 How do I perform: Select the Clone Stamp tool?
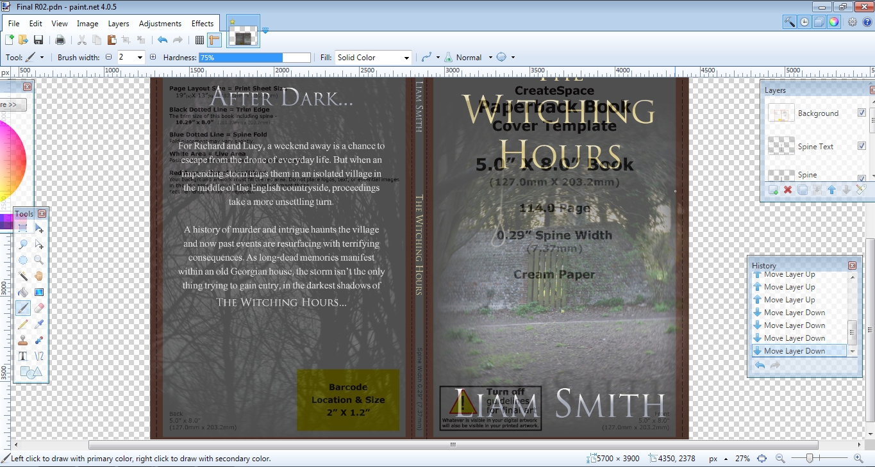(x=23, y=340)
